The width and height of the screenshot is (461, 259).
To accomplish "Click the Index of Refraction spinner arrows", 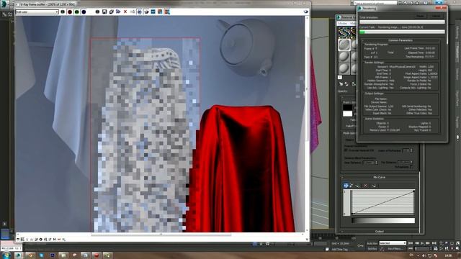I will [x=411, y=150].
